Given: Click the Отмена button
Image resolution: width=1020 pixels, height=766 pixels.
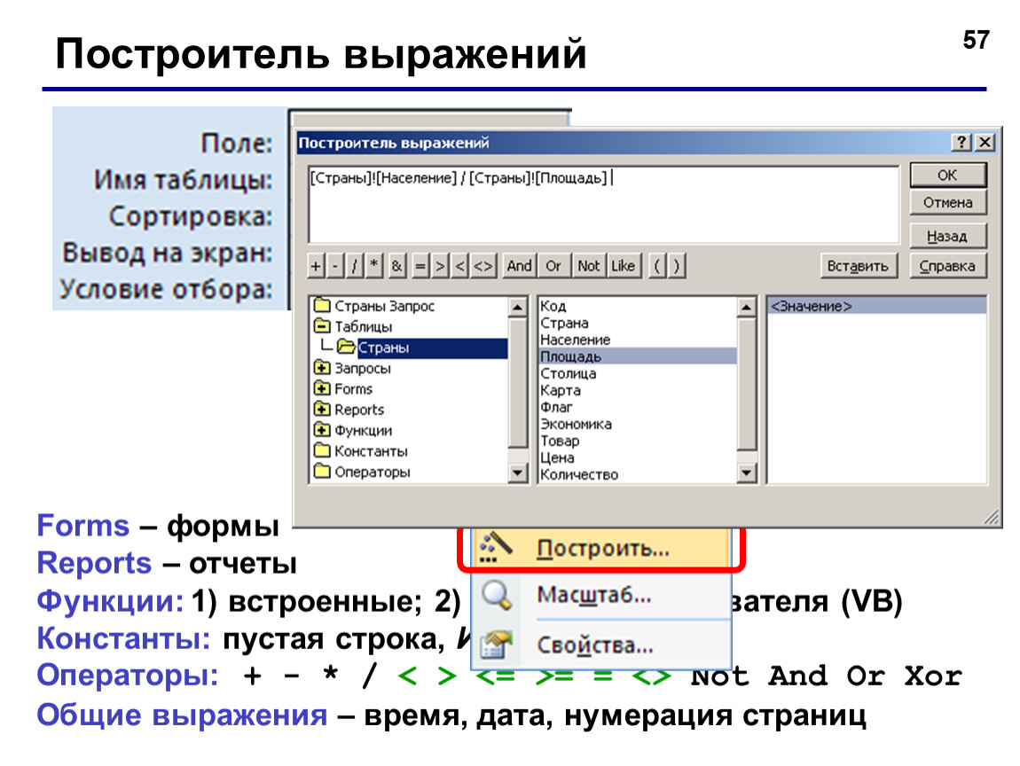Looking at the screenshot, I should tap(948, 202).
